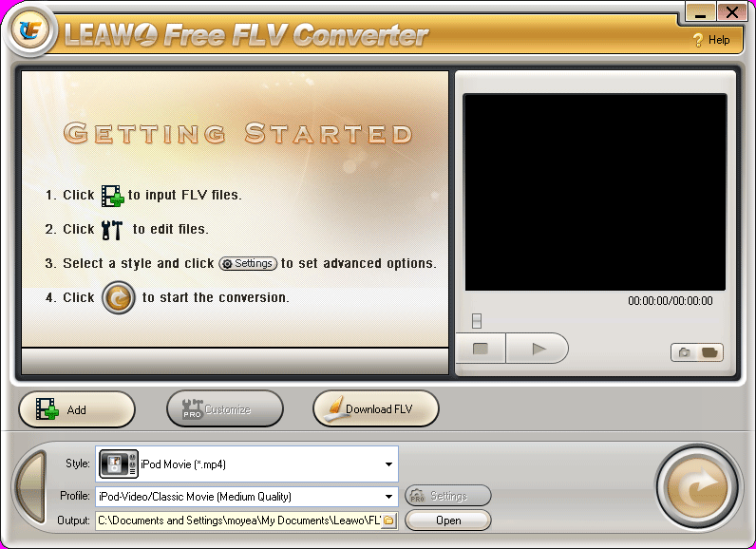This screenshot has height=549, width=756.
Task: Start conversion with the big round button
Action: click(x=698, y=487)
